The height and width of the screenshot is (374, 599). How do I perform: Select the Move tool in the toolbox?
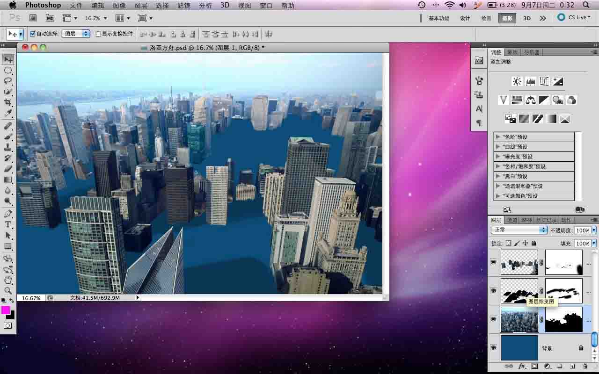(8, 59)
